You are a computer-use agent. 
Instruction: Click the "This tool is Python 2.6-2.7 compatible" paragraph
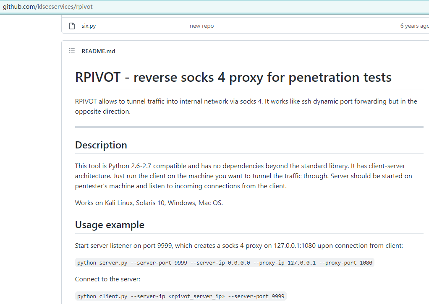pos(243,176)
